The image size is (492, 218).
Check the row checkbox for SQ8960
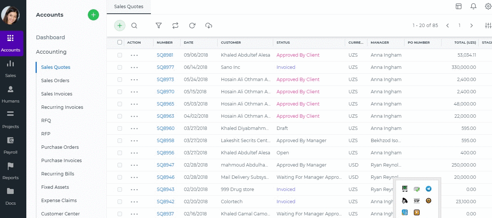pyautogui.click(x=119, y=128)
